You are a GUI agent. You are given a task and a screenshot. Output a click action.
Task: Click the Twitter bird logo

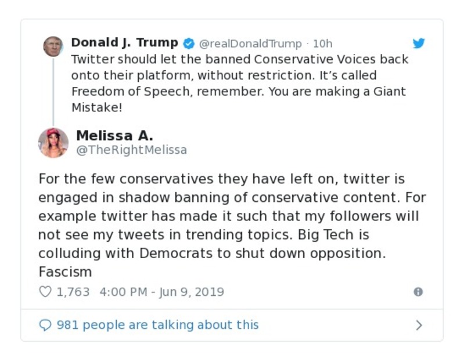[419, 44]
